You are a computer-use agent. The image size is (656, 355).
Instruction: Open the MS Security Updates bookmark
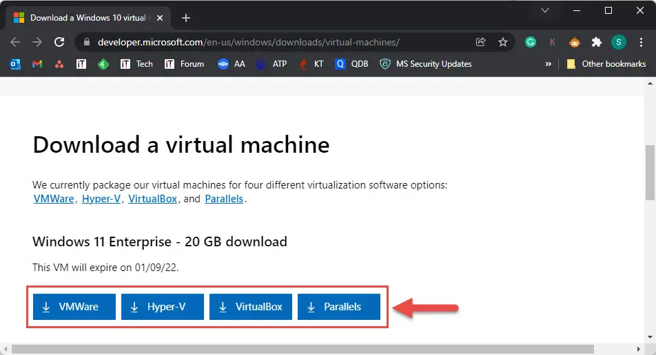tap(425, 64)
